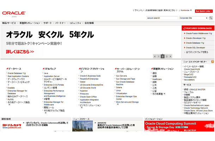Viewport: 215px width, 141px height.
Task: Select banner slide 3
Action: coord(167,56)
